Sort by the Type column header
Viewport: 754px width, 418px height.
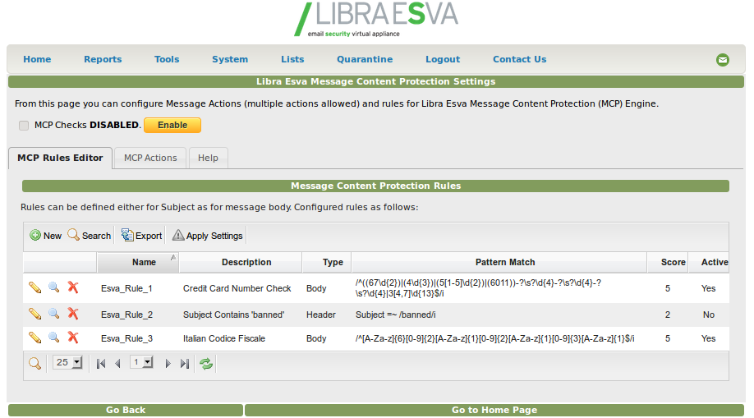[327, 262]
